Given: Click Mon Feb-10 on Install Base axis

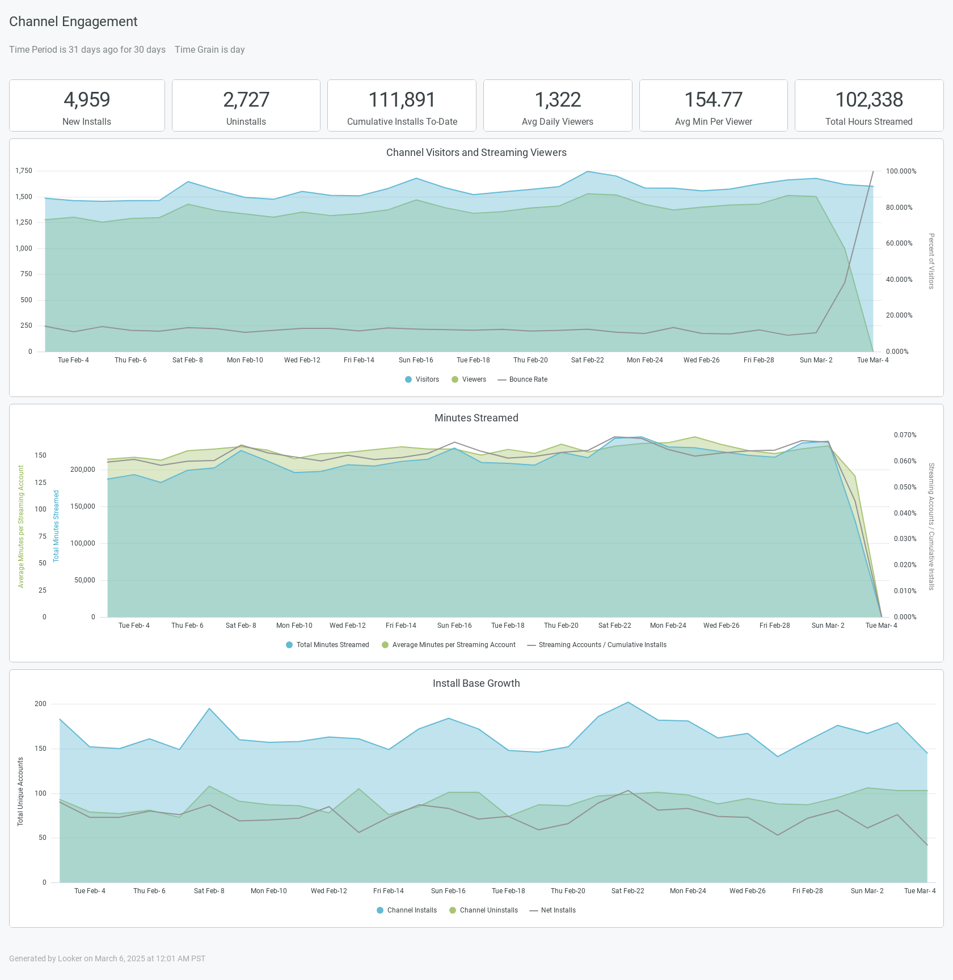Looking at the screenshot, I should coord(269,891).
